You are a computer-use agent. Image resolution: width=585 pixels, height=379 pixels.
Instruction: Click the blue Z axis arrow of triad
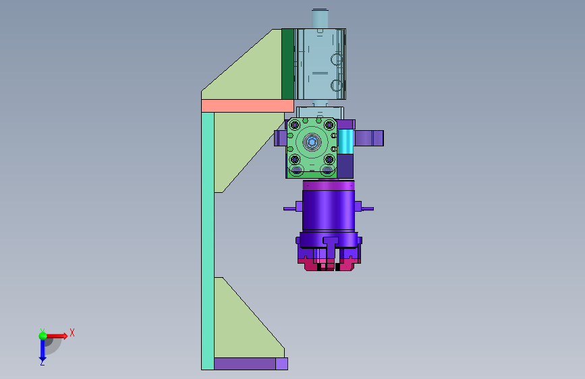43,349
